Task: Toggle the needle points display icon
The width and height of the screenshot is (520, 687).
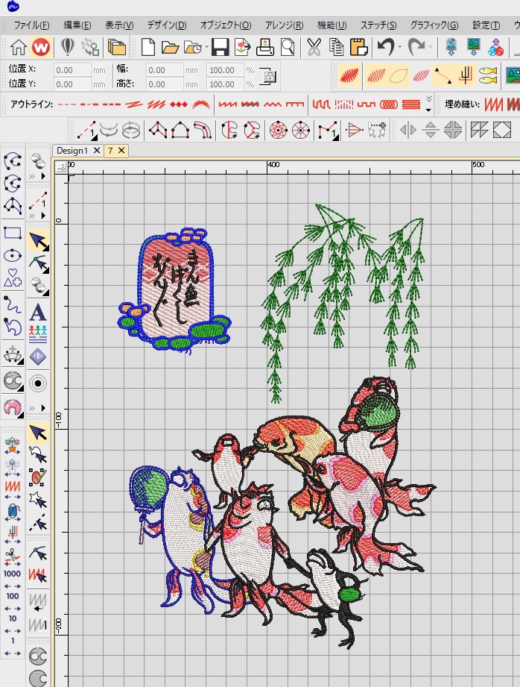Action: pos(466,75)
